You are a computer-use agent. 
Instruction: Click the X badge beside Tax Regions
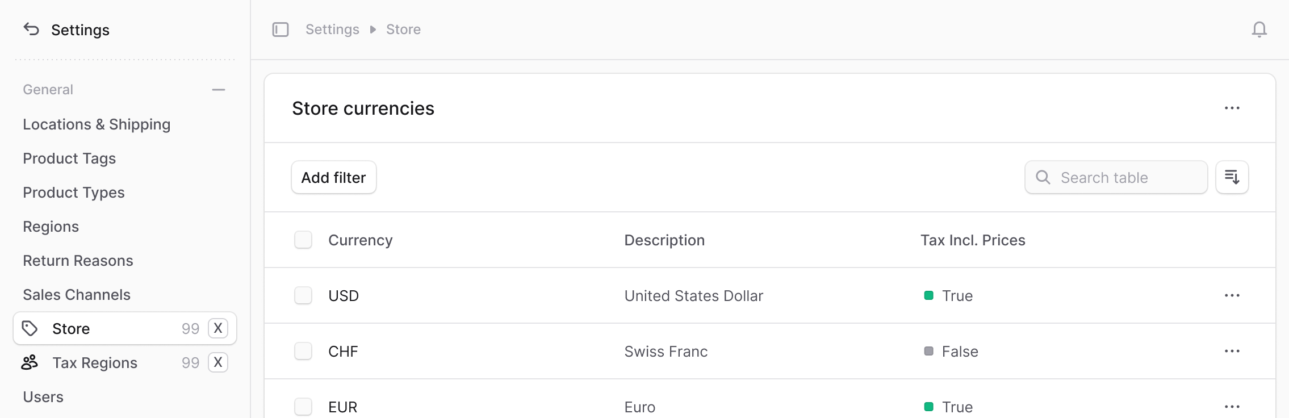click(218, 362)
